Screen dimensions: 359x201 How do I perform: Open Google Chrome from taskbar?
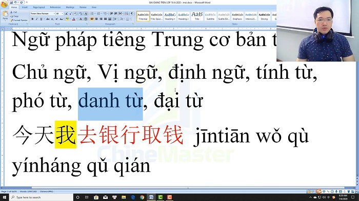[142, 197]
